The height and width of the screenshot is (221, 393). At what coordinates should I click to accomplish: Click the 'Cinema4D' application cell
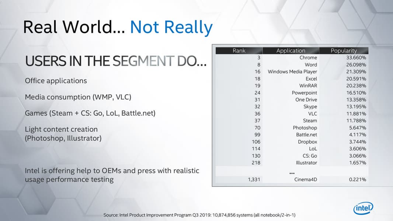tap(306, 179)
